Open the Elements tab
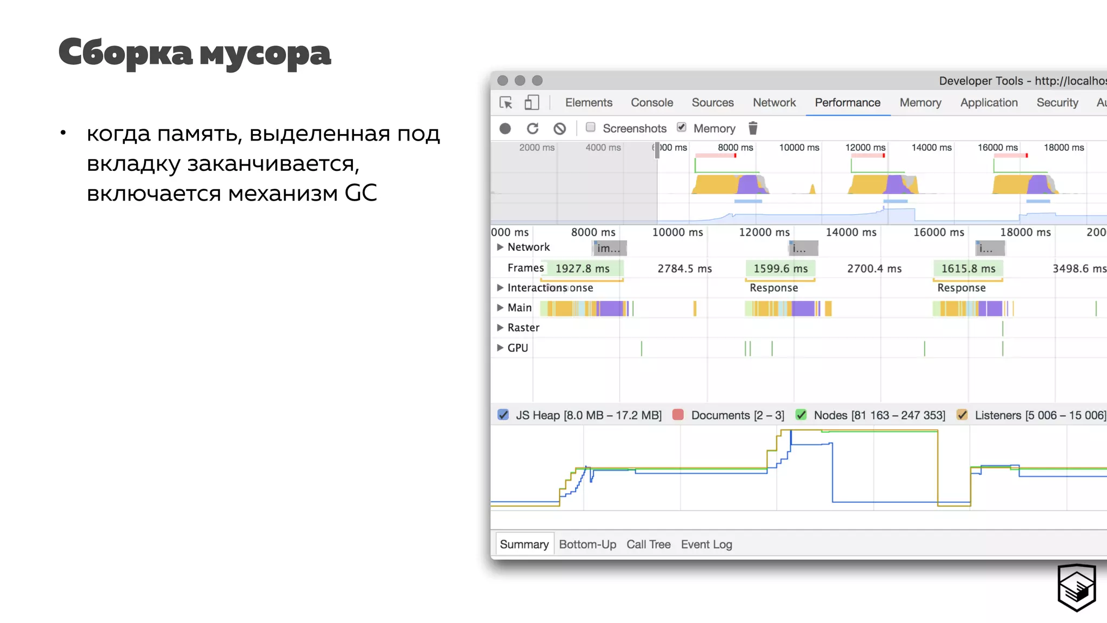Screen dimensions: 1107x623 [x=589, y=103]
